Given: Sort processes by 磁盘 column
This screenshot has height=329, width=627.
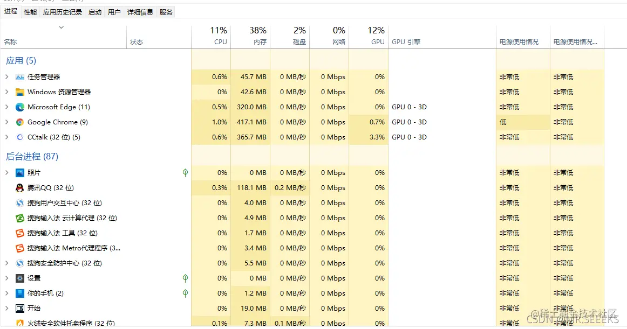Looking at the screenshot, I should 290,36.
